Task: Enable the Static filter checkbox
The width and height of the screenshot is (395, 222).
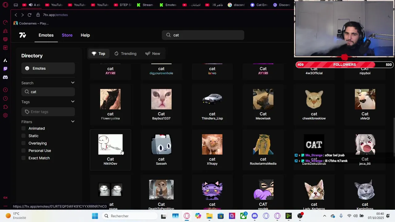Action: pyautogui.click(x=23, y=136)
